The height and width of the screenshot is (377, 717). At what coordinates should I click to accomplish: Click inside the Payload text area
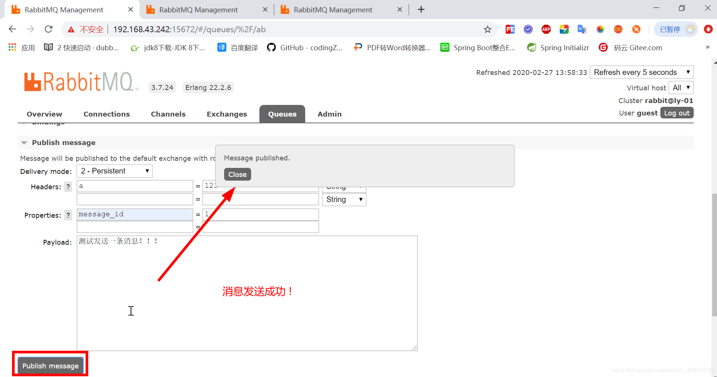(247, 293)
